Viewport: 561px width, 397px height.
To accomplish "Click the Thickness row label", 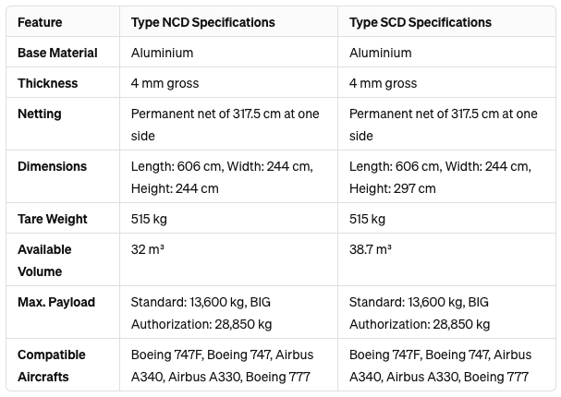I will point(47,83).
